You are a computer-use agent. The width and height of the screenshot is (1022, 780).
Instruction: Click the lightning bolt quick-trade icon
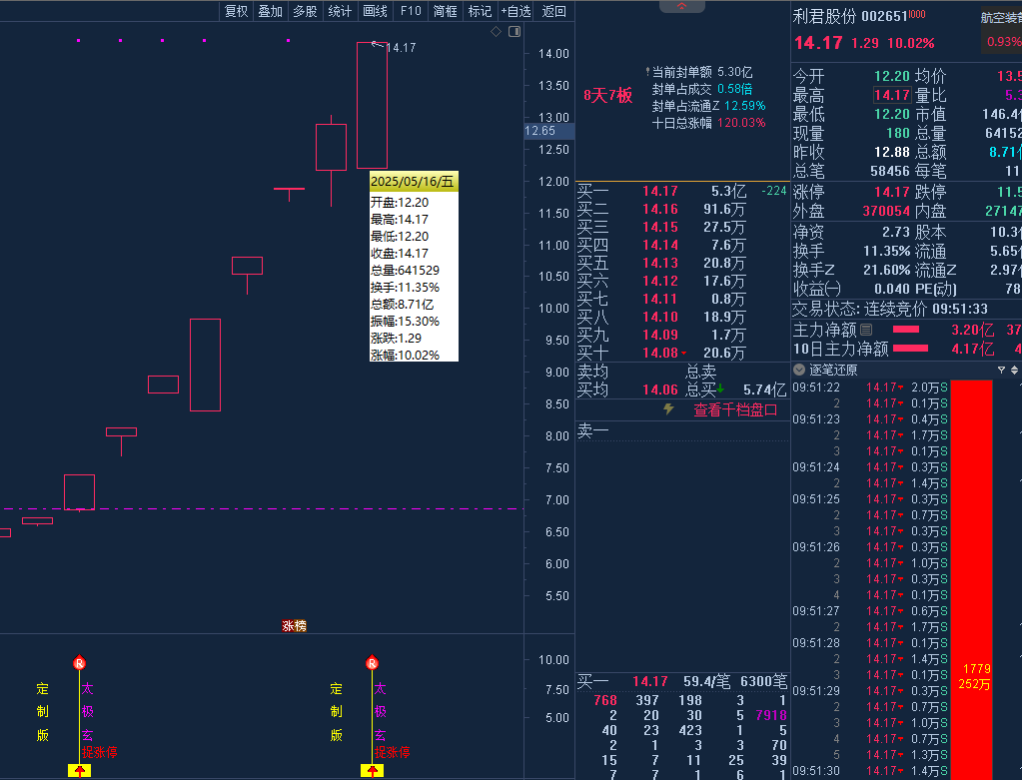tap(668, 409)
